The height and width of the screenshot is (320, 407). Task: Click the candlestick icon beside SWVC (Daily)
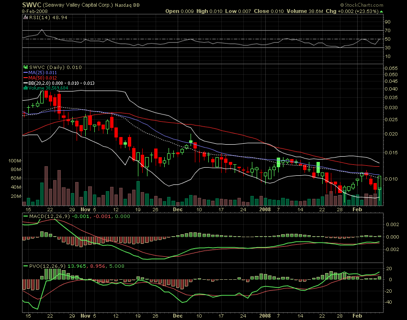click(26, 67)
